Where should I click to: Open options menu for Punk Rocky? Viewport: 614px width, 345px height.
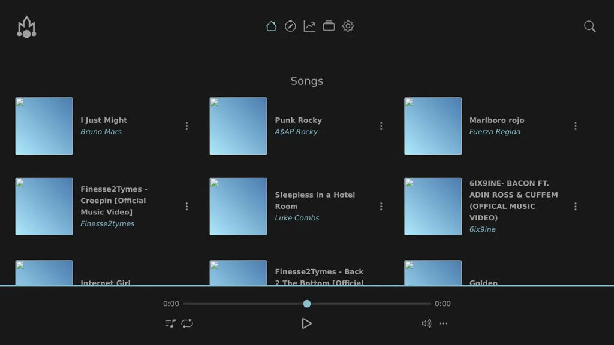pyautogui.click(x=381, y=126)
